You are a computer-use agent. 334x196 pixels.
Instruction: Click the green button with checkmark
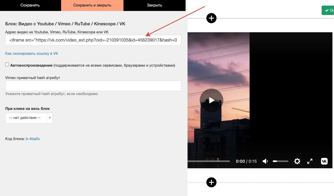click(328, 10)
